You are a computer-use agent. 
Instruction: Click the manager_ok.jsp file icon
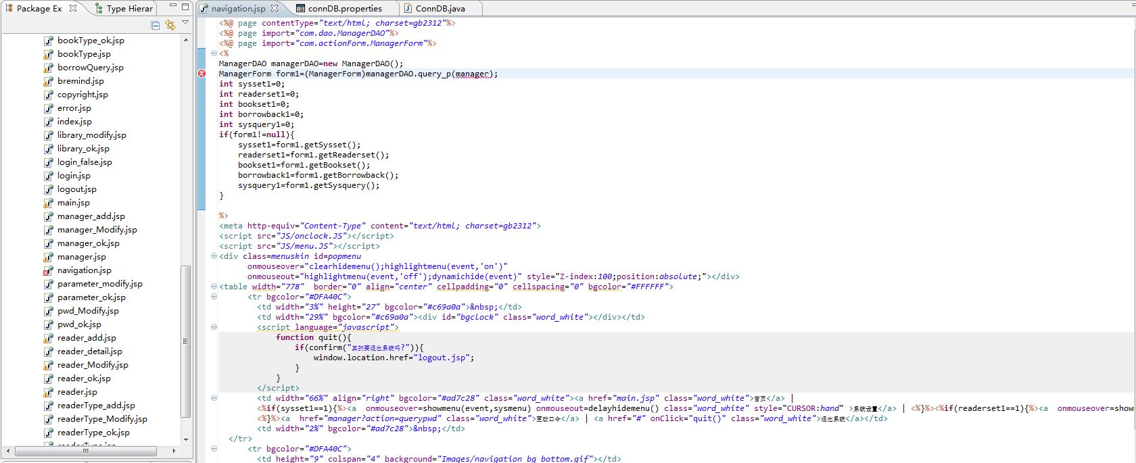point(49,243)
